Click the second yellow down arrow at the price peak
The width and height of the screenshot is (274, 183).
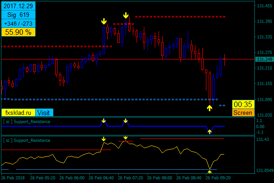(126, 16)
